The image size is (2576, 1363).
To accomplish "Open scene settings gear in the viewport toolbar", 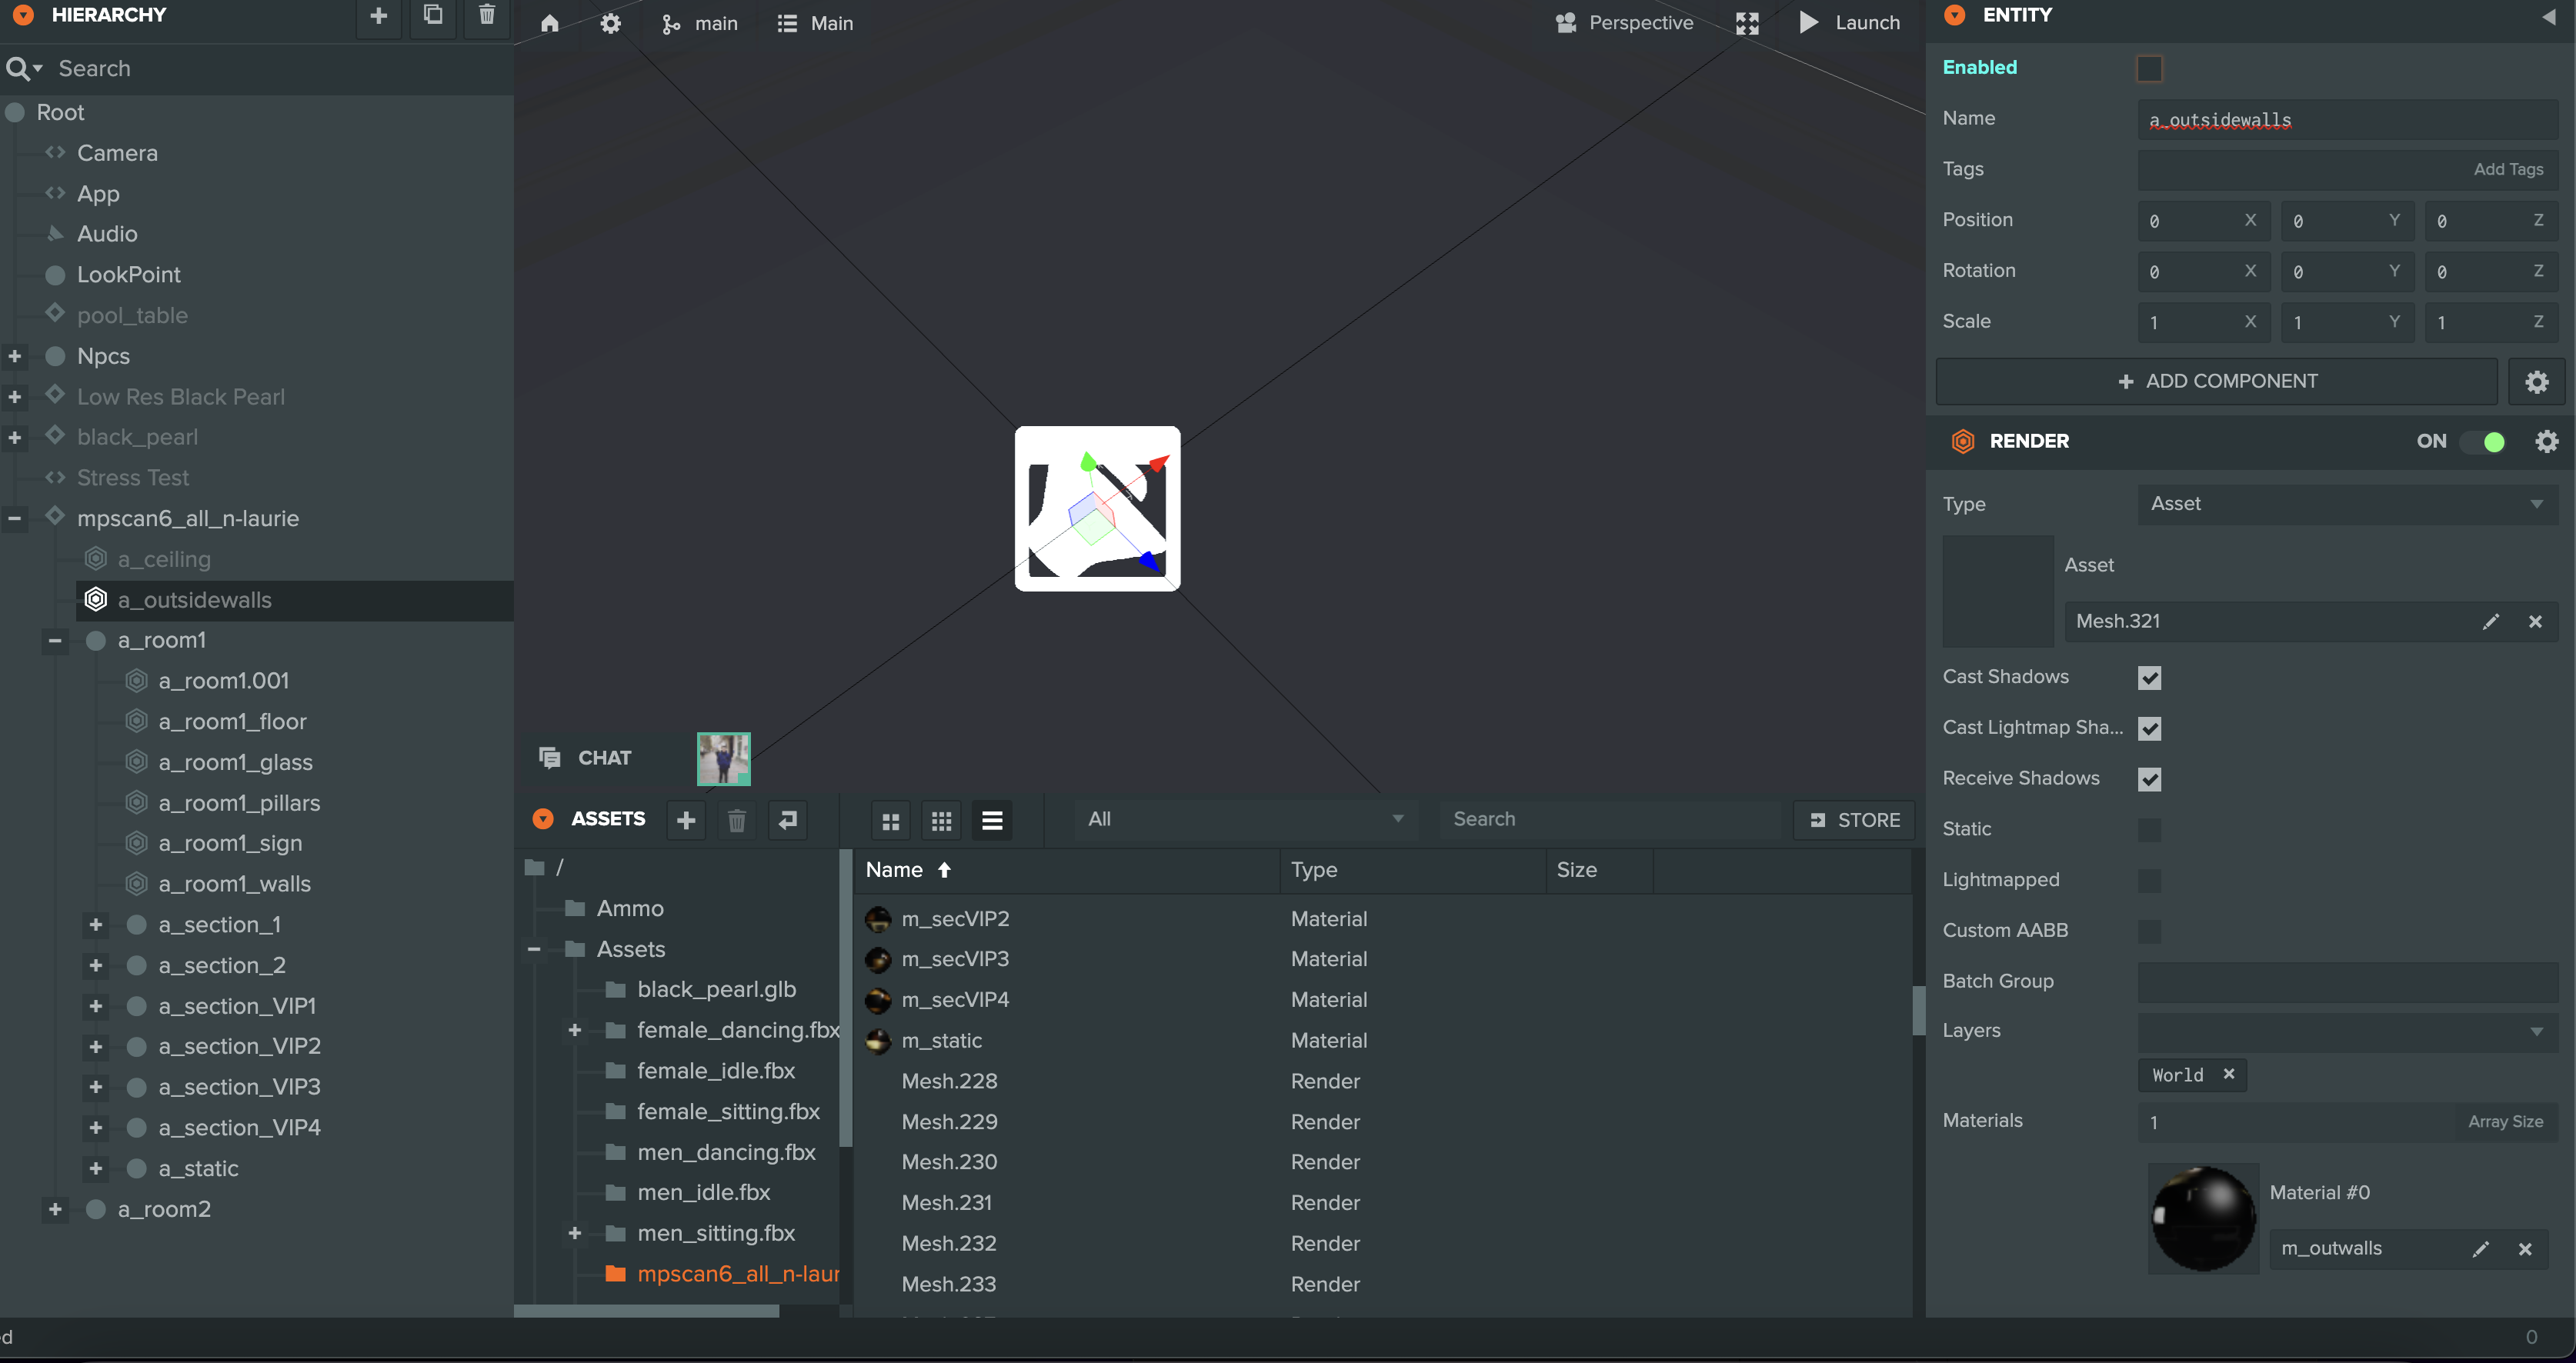I will [610, 23].
